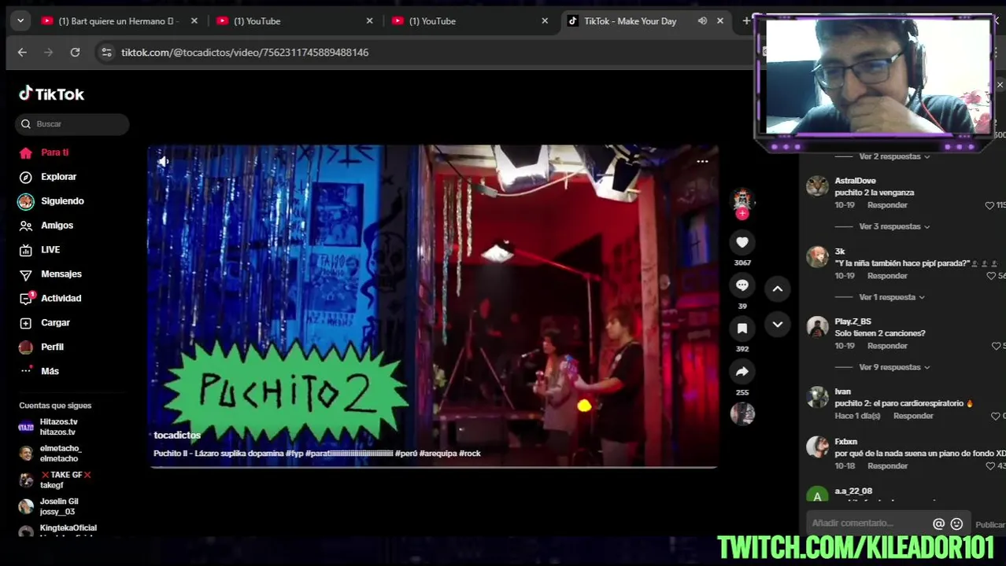1006x566 pixels.
Task: Toggle video mute speaker icon
Action: point(163,161)
